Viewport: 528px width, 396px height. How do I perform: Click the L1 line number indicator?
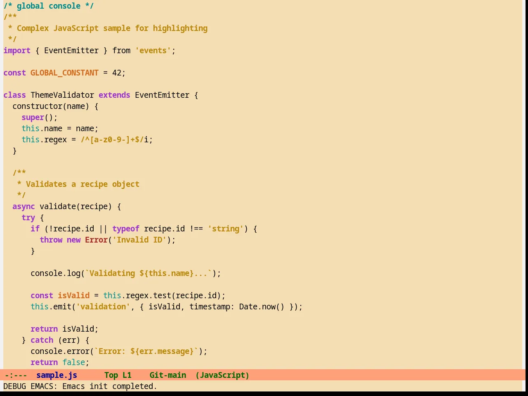click(x=127, y=375)
